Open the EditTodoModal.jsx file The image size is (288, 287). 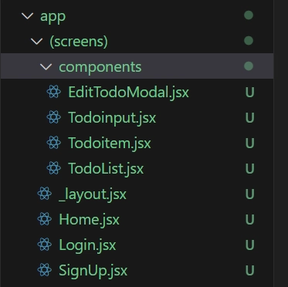128,93
